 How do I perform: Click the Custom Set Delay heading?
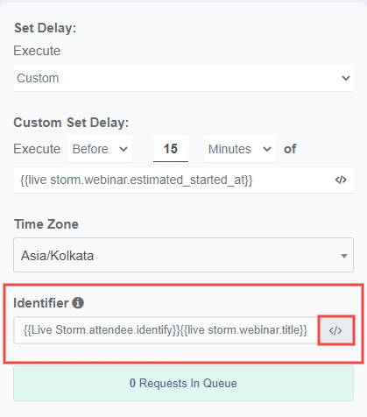click(x=71, y=123)
